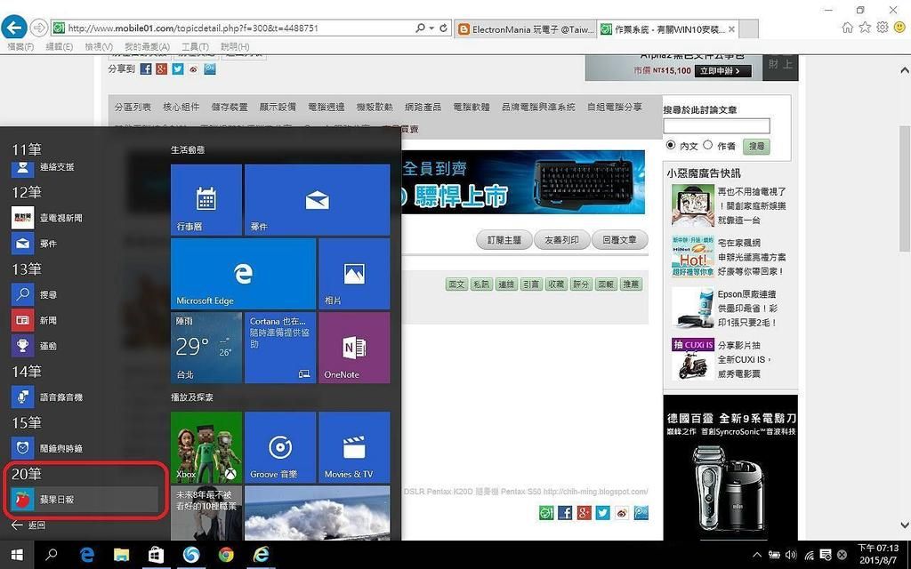
Task: Open the Photos tile 相片
Action: point(354,274)
